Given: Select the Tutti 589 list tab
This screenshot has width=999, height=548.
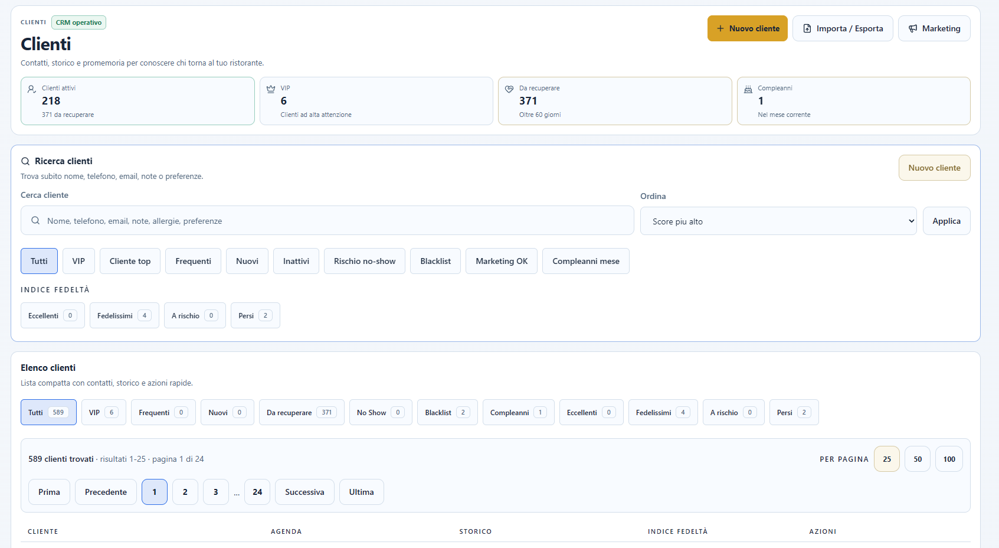Looking at the screenshot, I should click(48, 412).
